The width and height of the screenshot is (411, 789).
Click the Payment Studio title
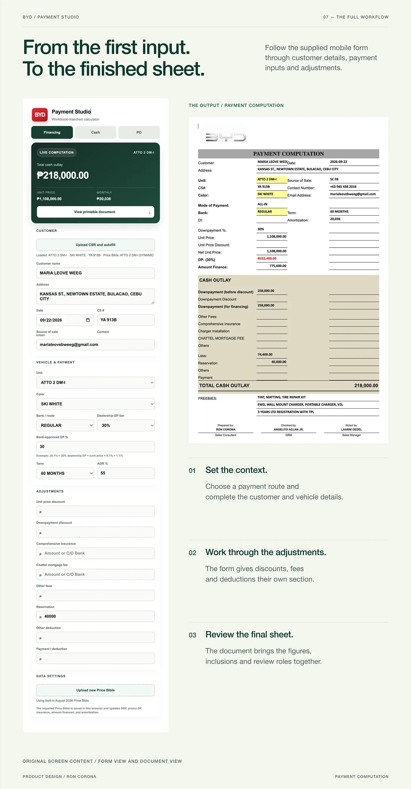71,112
